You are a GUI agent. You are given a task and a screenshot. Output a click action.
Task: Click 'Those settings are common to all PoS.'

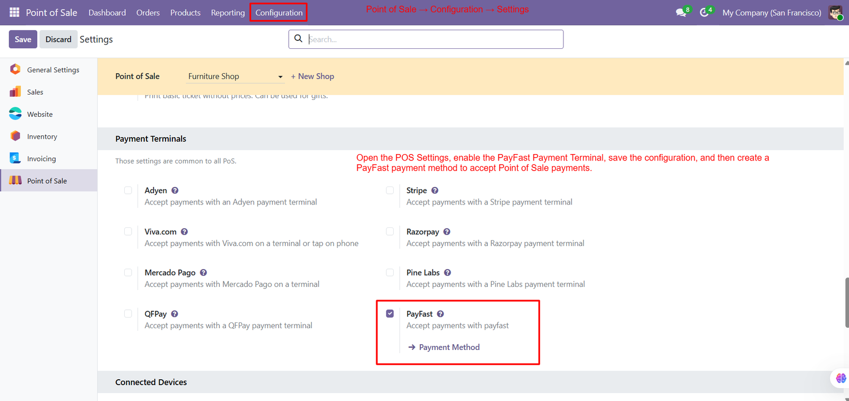click(x=176, y=161)
